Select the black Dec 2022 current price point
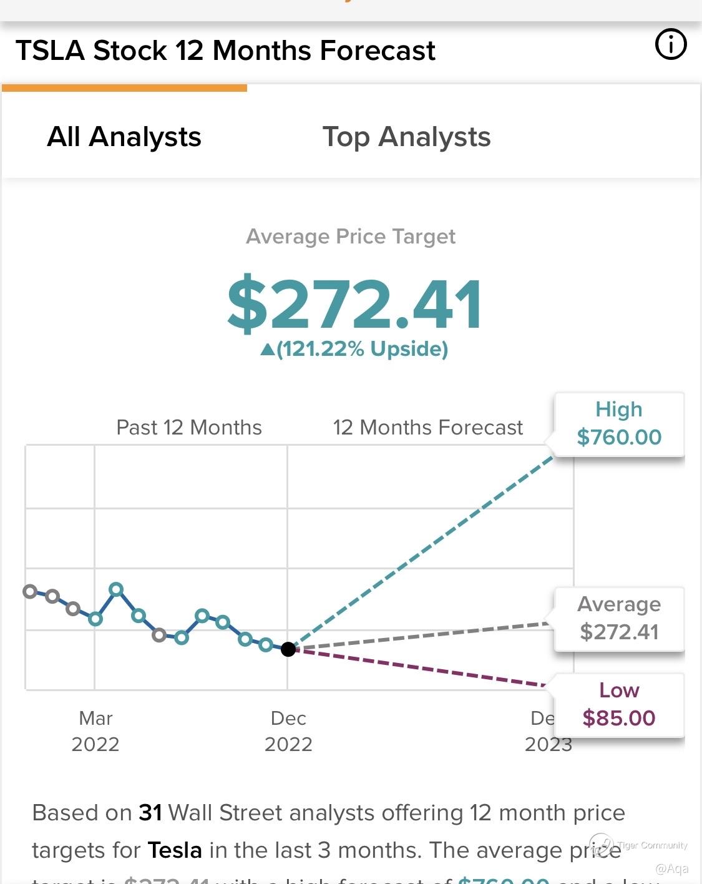 pyautogui.click(x=288, y=649)
